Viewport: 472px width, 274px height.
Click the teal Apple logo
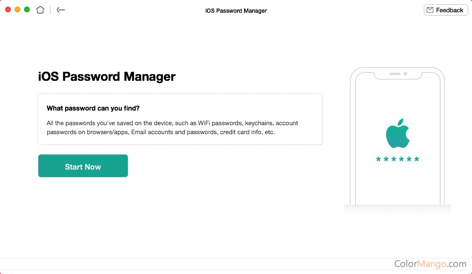[x=397, y=133]
